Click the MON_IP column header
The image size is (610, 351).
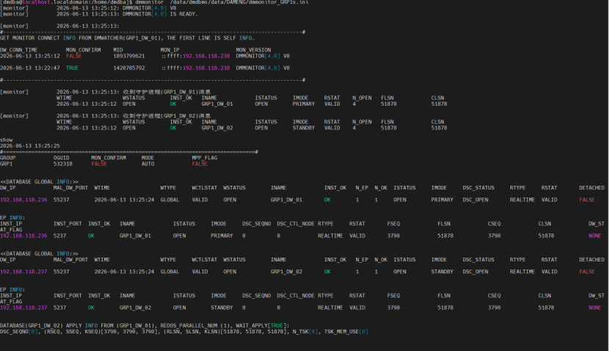point(170,50)
